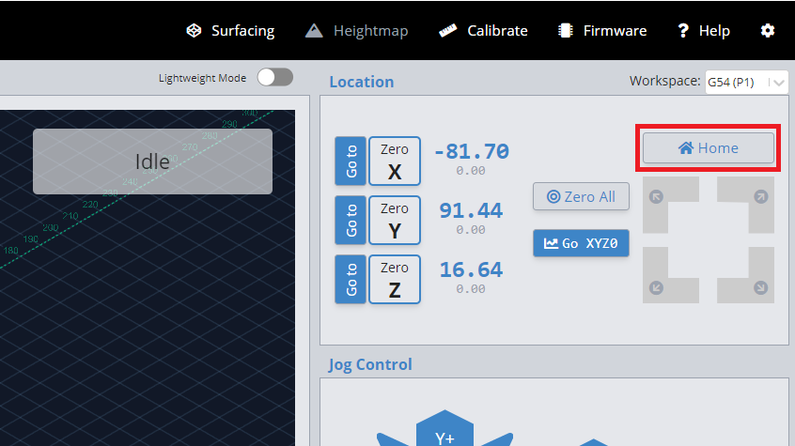Move to the top-left corner arrow
Image resolution: width=795 pixels, height=446 pixels.
pos(656,196)
